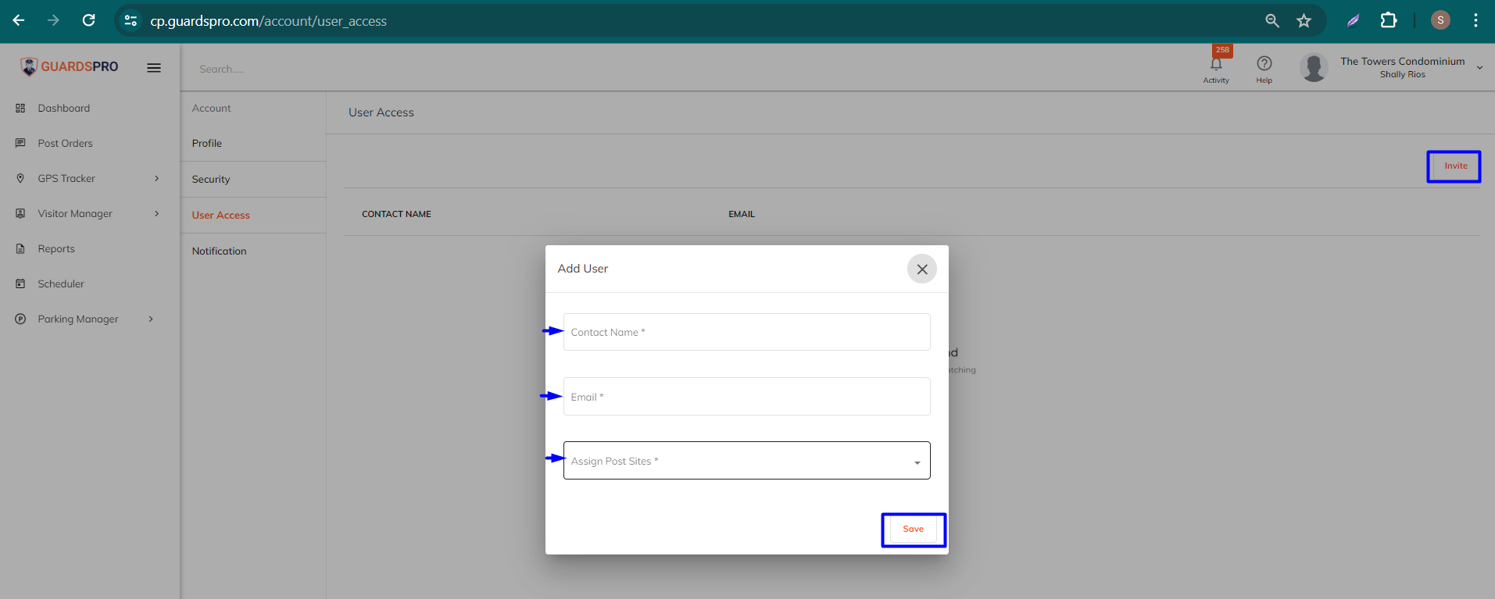
Task: Click the Invite button
Action: (1455, 166)
